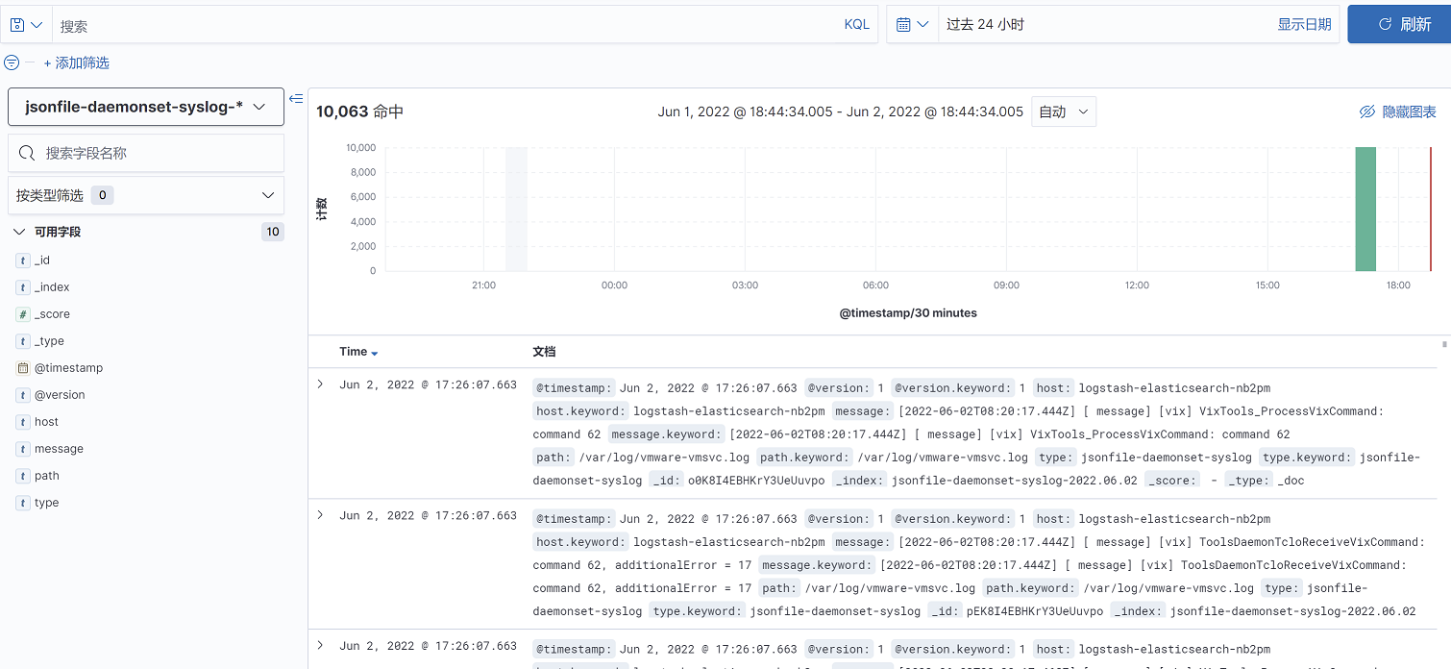Click the @timestamp date field icon

[x=23, y=368]
